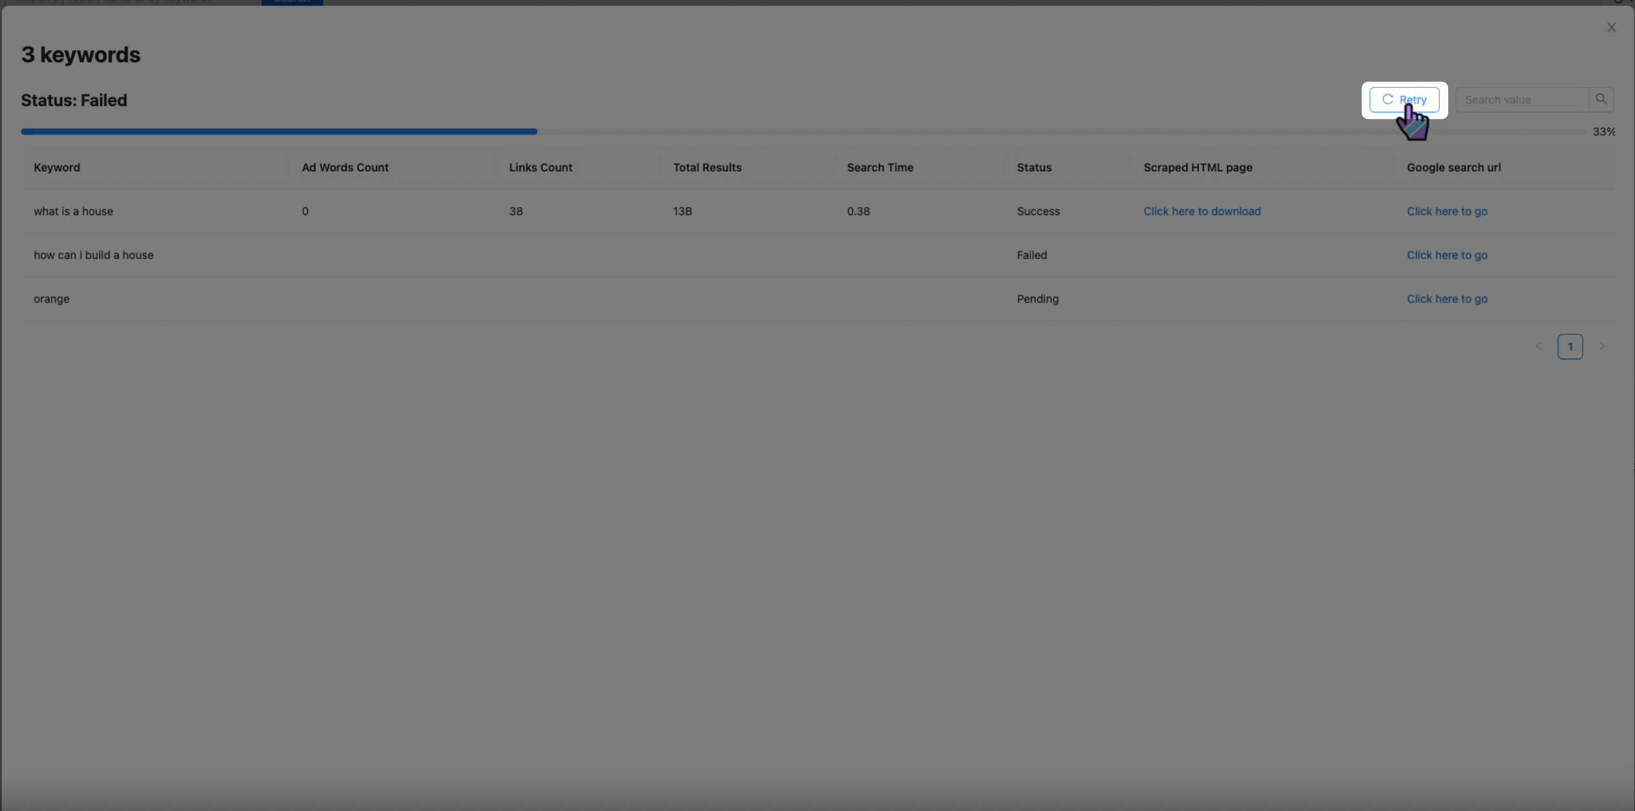Click the blue progress bar

click(278, 132)
